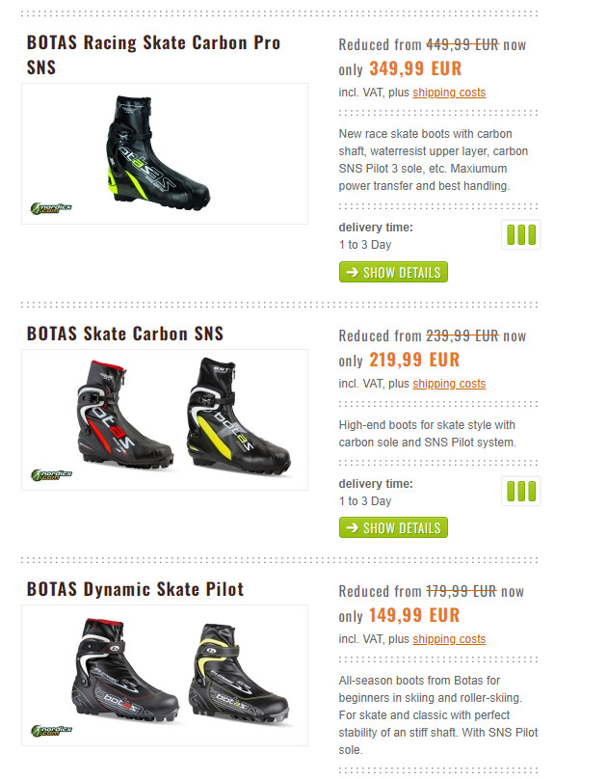Screen dimensions: 607x779
Task: Click nordicx logo on Dynamic Skate image
Action: tap(51, 731)
